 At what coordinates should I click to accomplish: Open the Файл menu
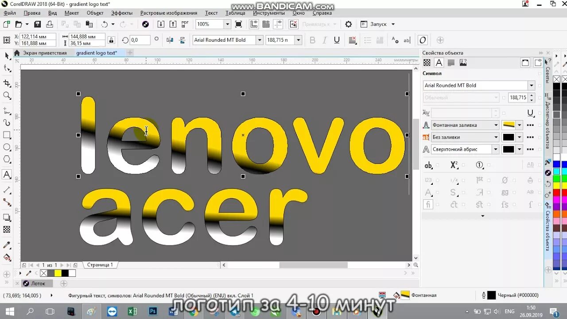(x=9, y=13)
